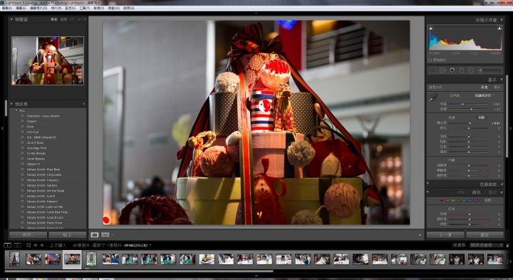Image resolution: width=513 pixels, height=280 pixels.
Task: Apply the 'Kelsey Smith - Chocolate' preset
Action: pos(44,175)
